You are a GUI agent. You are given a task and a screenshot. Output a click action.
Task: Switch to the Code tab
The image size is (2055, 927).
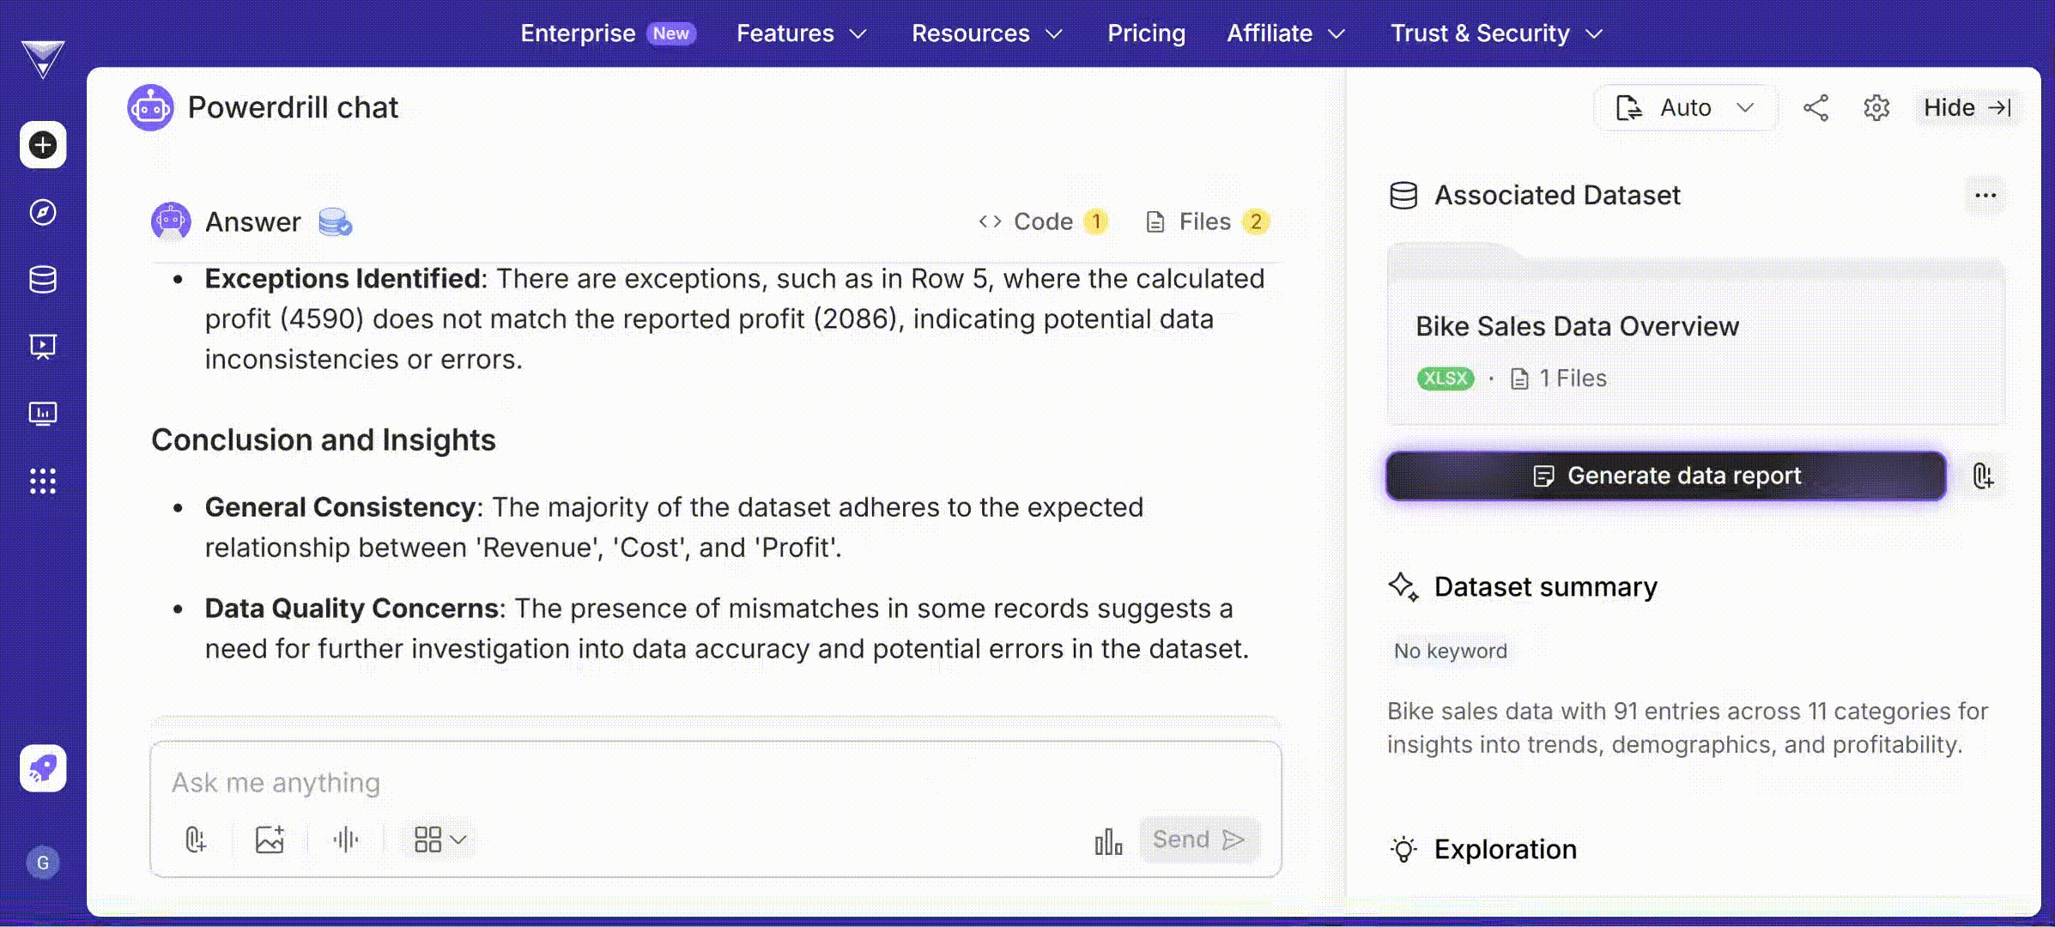pos(1043,222)
